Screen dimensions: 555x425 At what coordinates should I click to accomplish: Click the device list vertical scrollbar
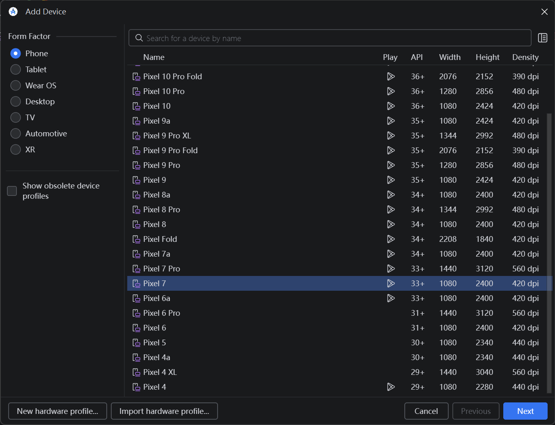pos(549,253)
